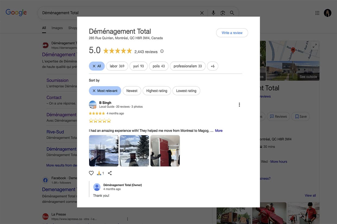
Task: Toggle the 'yuri 93' filter chip
Action: 138,66
